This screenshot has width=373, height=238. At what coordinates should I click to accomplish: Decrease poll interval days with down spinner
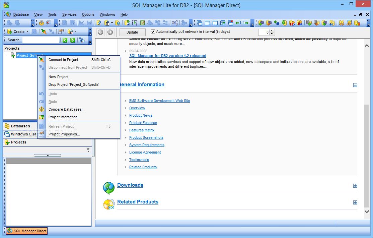272,34
